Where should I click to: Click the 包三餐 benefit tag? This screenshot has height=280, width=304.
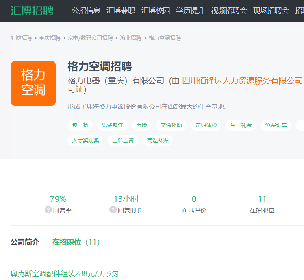(x=80, y=125)
